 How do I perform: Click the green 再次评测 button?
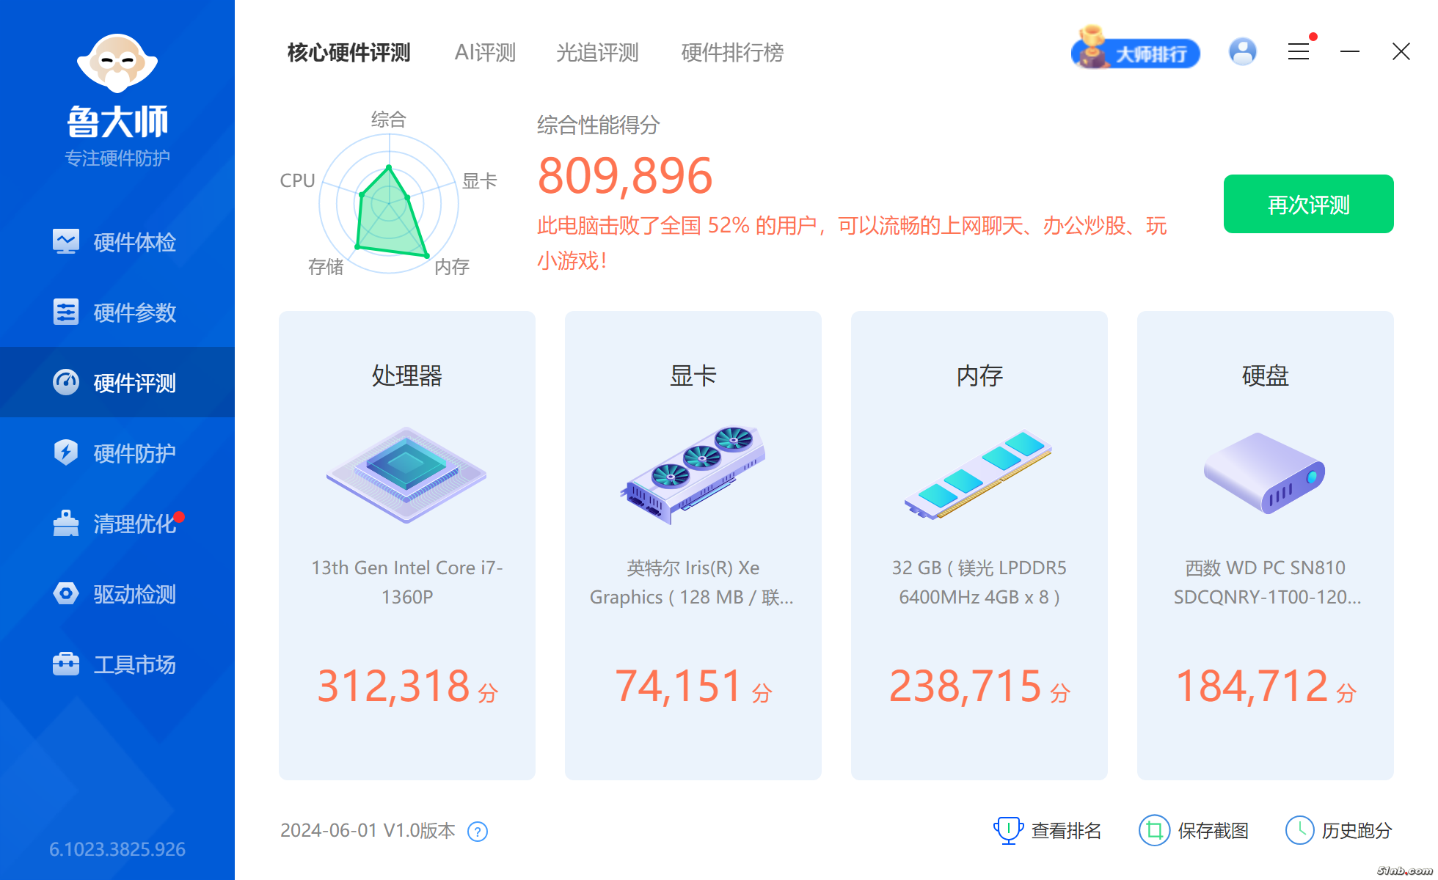tap(1308, 204)
